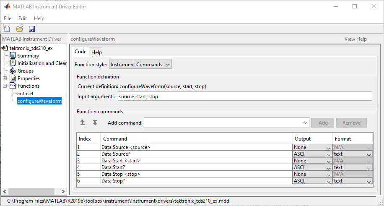Click the Input arguments text field
Viewport: 384px width, 206px height.
(x=245, y=96)
